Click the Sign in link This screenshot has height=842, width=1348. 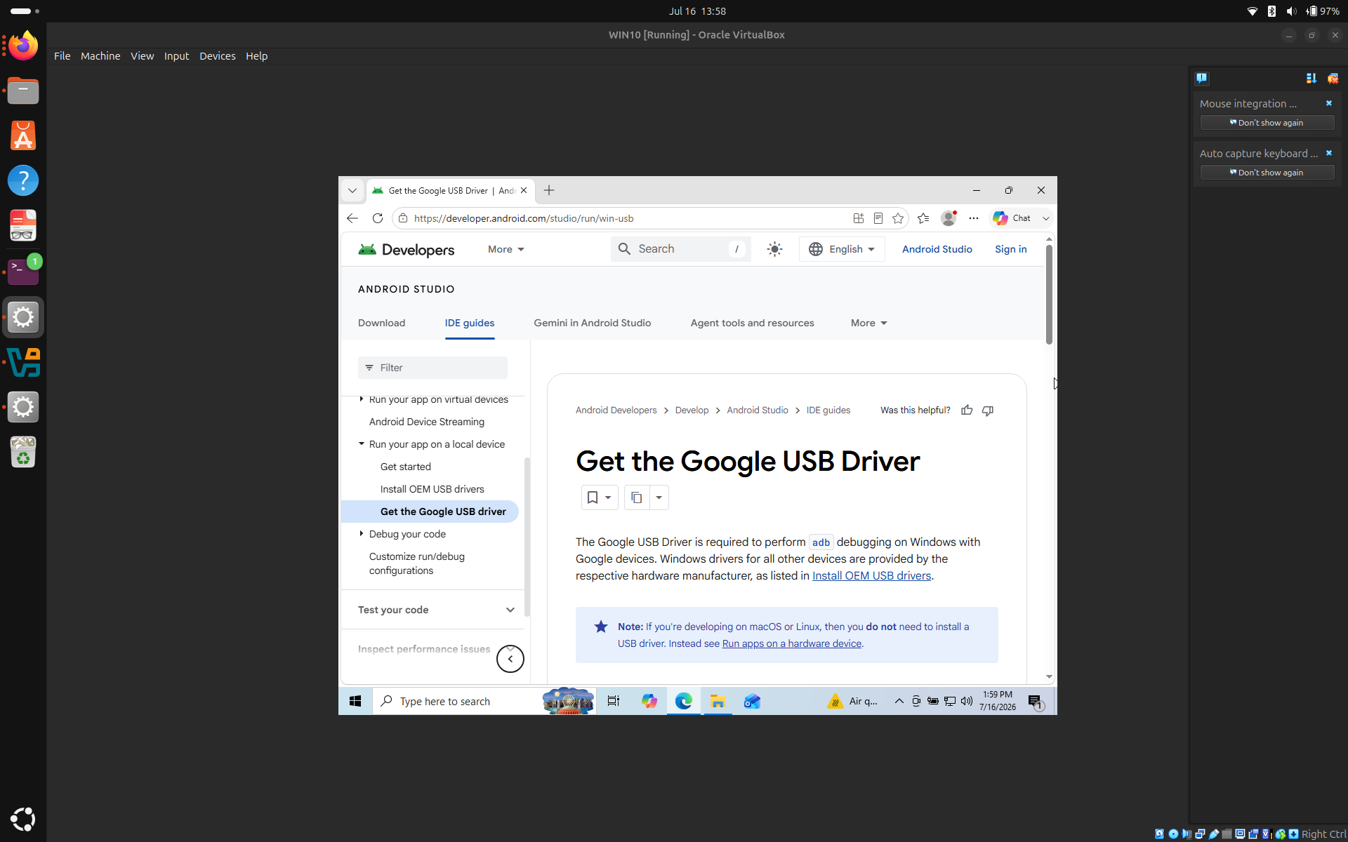click(x=1011, y=249)
